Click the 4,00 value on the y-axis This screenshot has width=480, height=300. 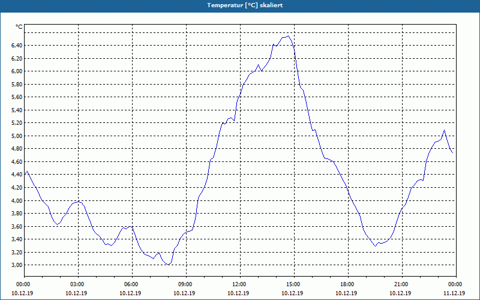pyautogui.click(x=17, y=200)
